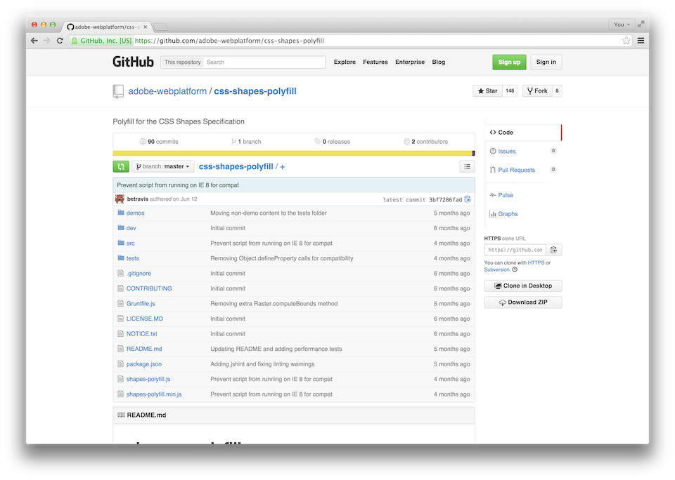This screenshot has height=480, width=675.
Task: Open CONTRIBUTING file
Action: click(x=149, y=289)
